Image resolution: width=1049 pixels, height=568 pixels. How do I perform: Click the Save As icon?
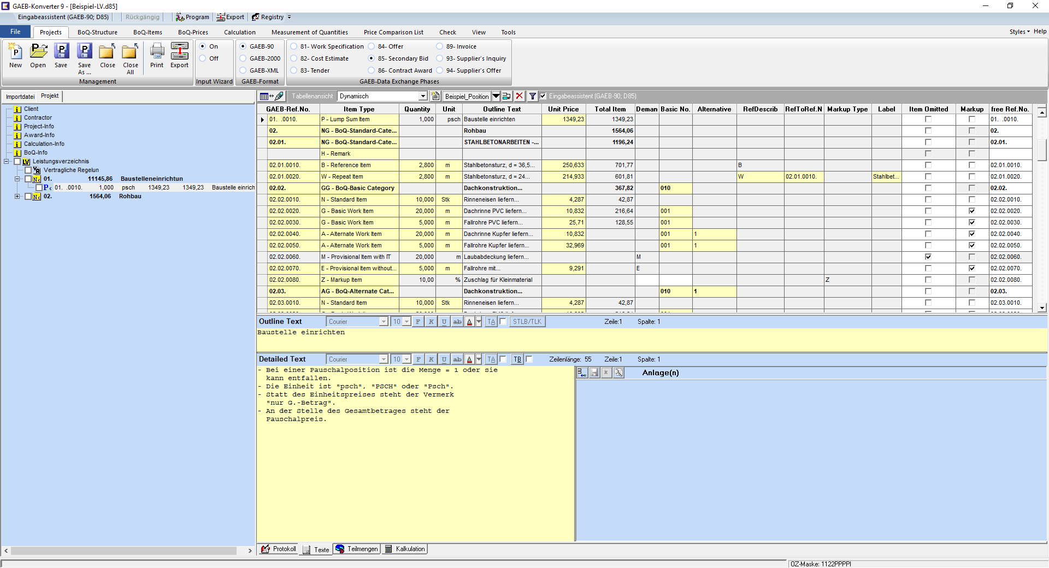click(x=84, y=59)
